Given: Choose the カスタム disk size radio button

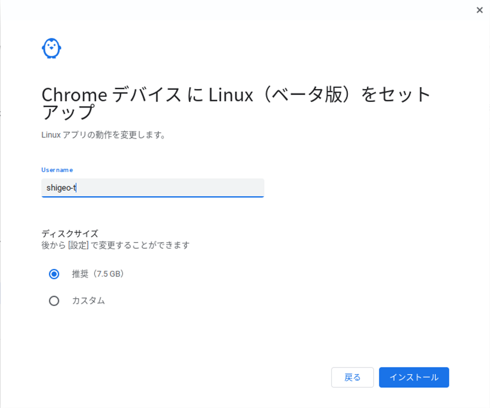Looking at the screenshot, I should click(x=54, y=301).
